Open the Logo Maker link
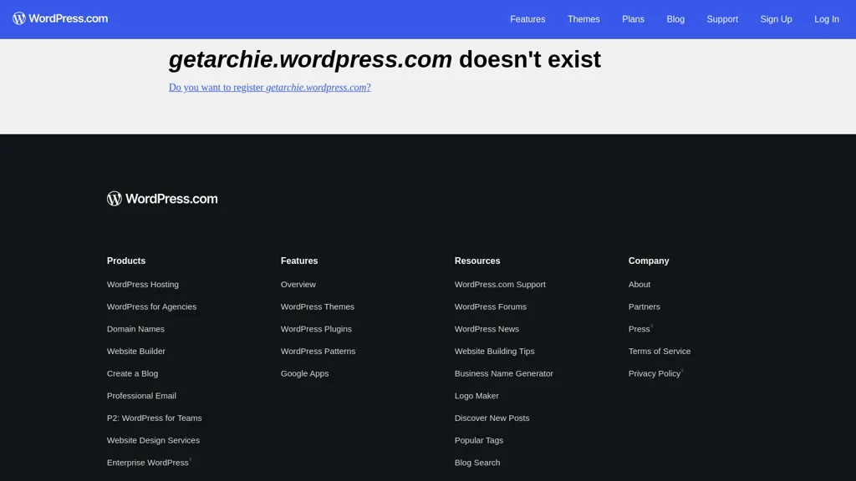This screenshot has height=481, width=856. point(476,396)
